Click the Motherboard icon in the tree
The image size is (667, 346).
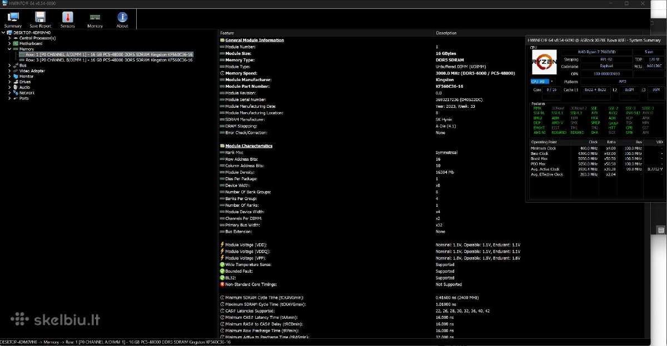(16, 43)
